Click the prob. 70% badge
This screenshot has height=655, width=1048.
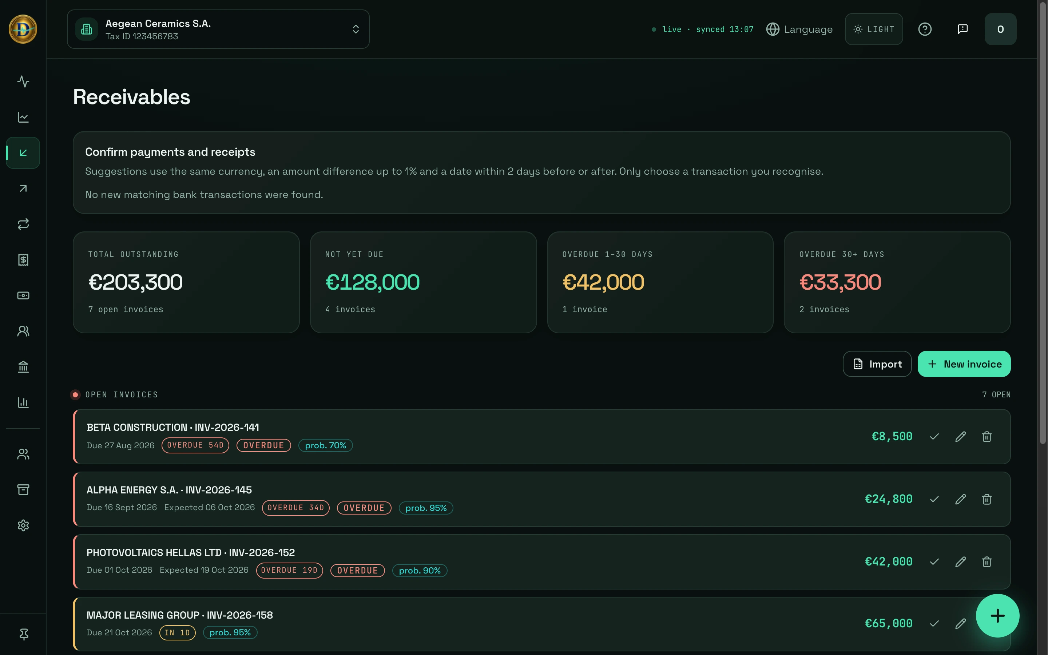point(326,445)
